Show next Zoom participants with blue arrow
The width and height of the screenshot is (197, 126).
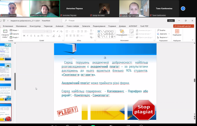tap(183, 8)
